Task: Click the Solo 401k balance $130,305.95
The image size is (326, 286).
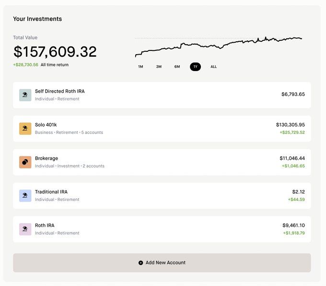Action: 291,125
